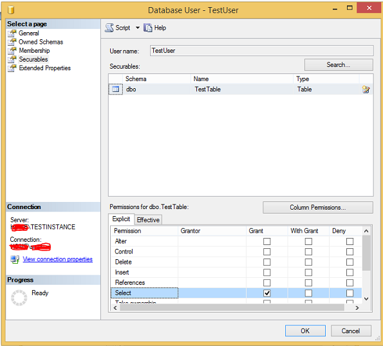The width and height of the screenshot is (383, 346).
Task: Click the permissions list scroll-down arrow
Action: [x=366, y=298]
